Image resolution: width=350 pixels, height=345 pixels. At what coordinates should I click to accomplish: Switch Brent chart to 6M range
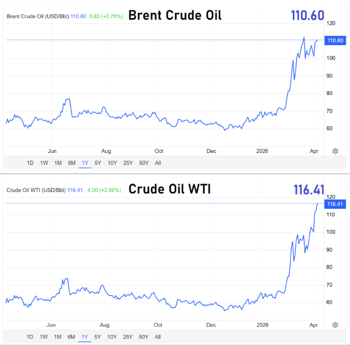pos(71,163)
